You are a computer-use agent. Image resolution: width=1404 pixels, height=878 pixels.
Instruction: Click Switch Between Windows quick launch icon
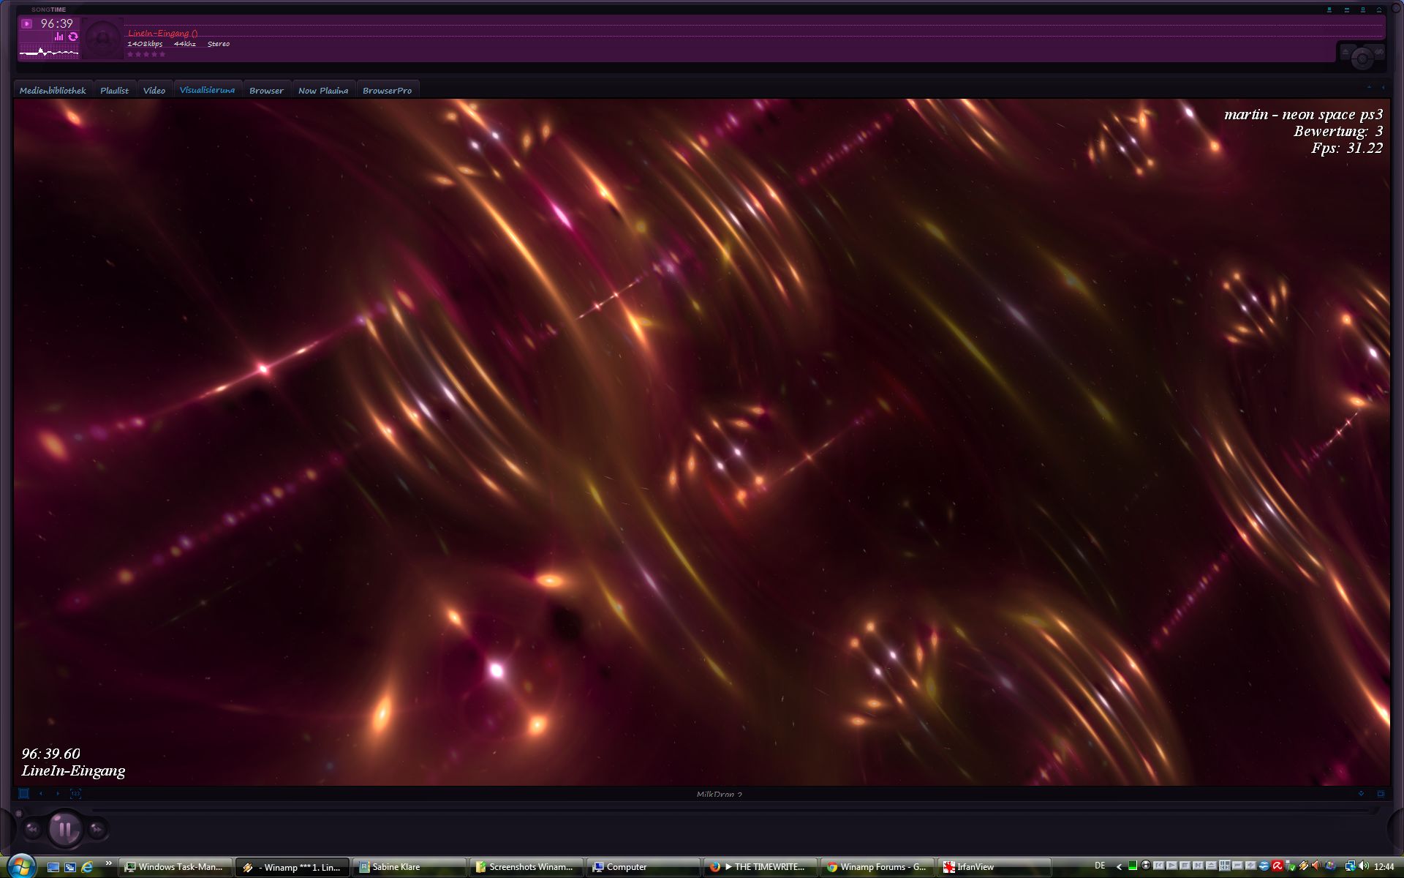point(70,867)
